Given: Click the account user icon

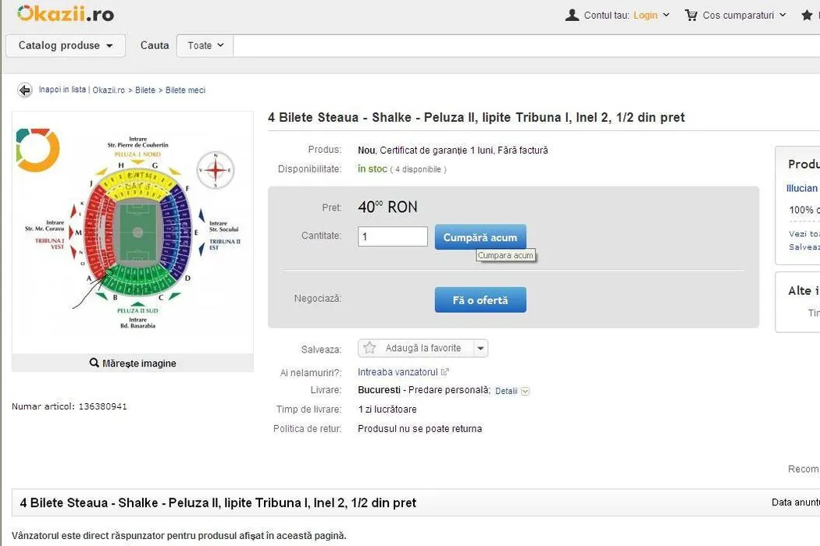Looking at the screenshot, I should pyautogui.click(x=572, y=15).
